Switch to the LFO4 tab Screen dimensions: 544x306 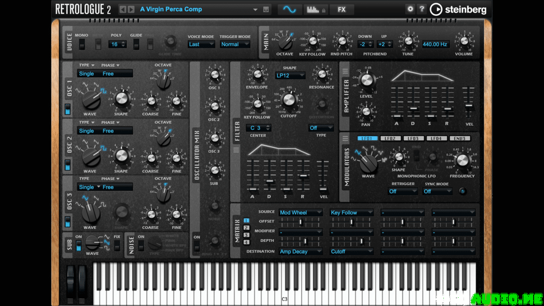coord(436,138)
